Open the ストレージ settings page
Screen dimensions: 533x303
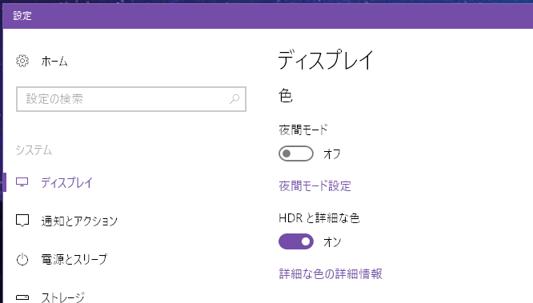pyautogui.click(x=63, y=297)
